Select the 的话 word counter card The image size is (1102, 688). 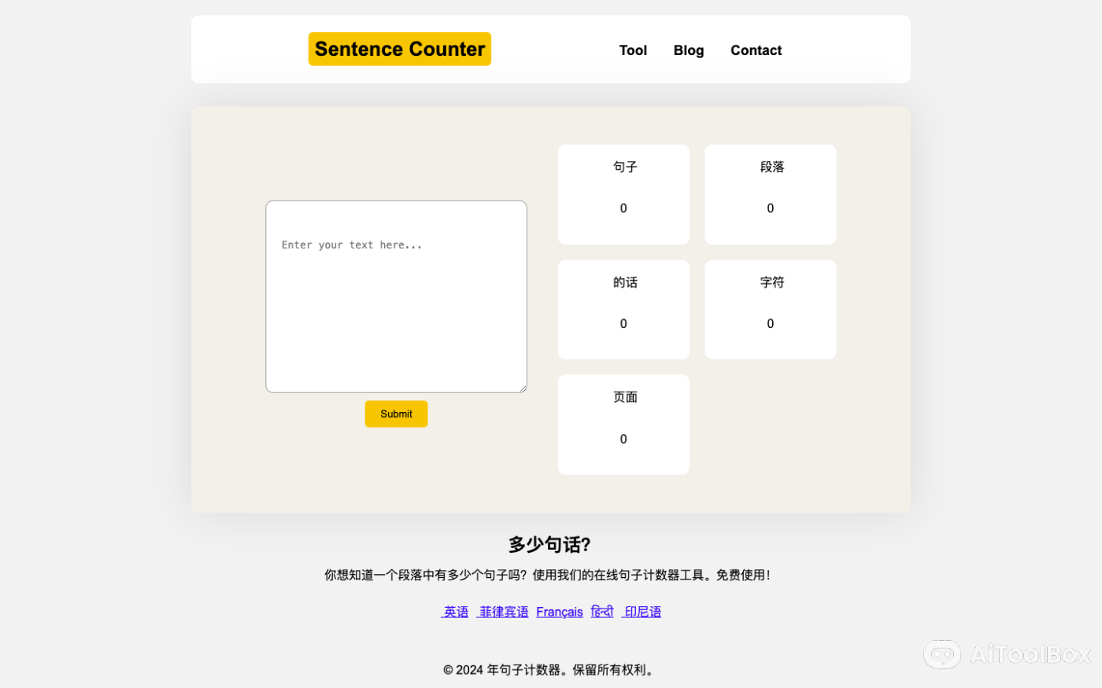[x=623, y=309]
